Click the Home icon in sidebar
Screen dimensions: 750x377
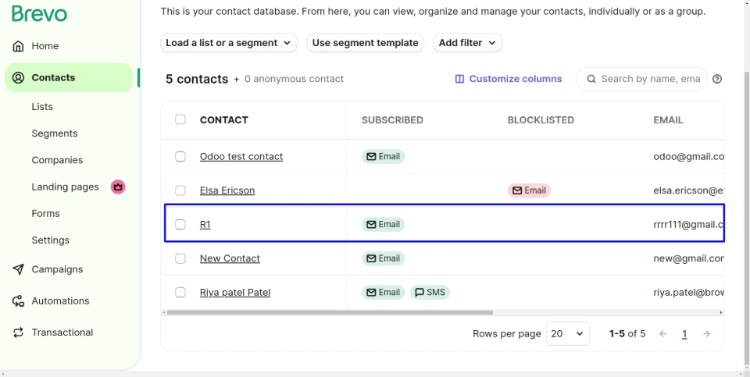[19, 46]
